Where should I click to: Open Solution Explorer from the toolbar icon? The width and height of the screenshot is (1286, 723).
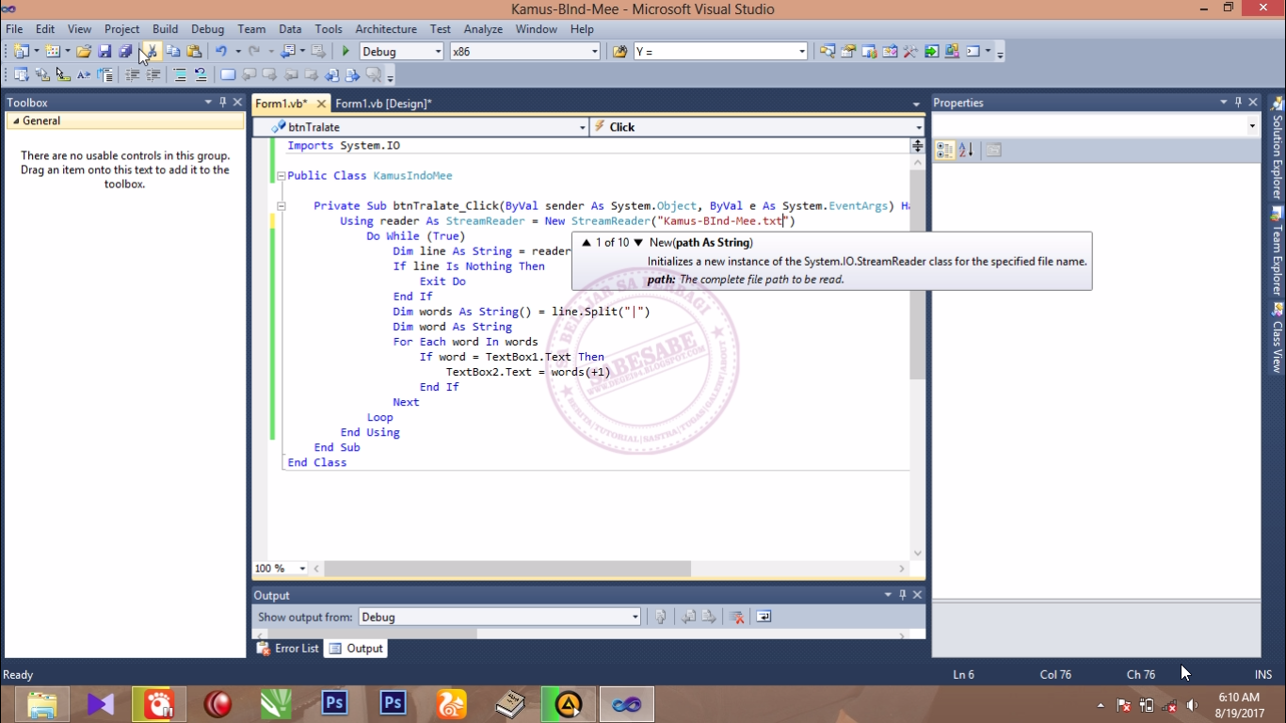point(828,52)
